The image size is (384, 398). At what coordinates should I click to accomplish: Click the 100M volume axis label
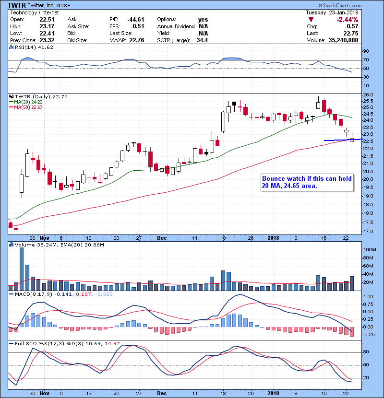(x=370, y=250)
